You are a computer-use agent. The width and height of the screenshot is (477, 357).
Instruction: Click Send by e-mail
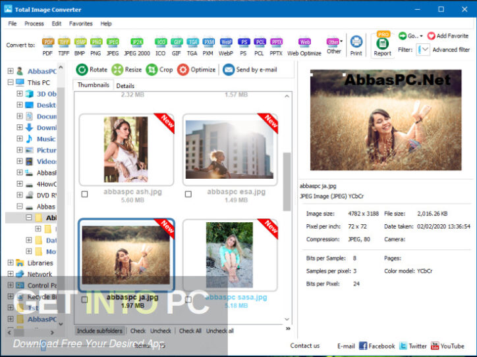tap(250, 70)
